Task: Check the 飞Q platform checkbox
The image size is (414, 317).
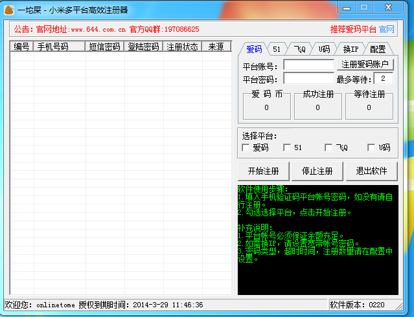Action: click(x=328, y=148)
